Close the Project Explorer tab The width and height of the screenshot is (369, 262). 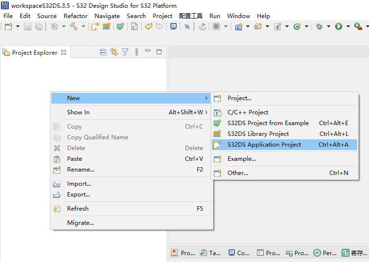[64, 52]
